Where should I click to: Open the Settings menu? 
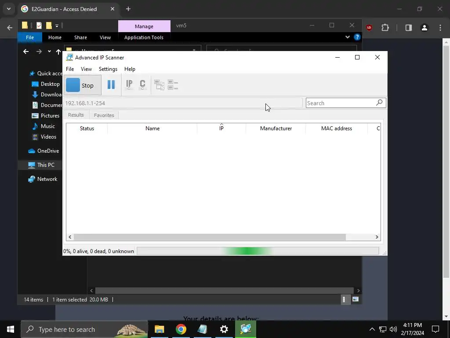pyautogui.click(x=108, y=69)
